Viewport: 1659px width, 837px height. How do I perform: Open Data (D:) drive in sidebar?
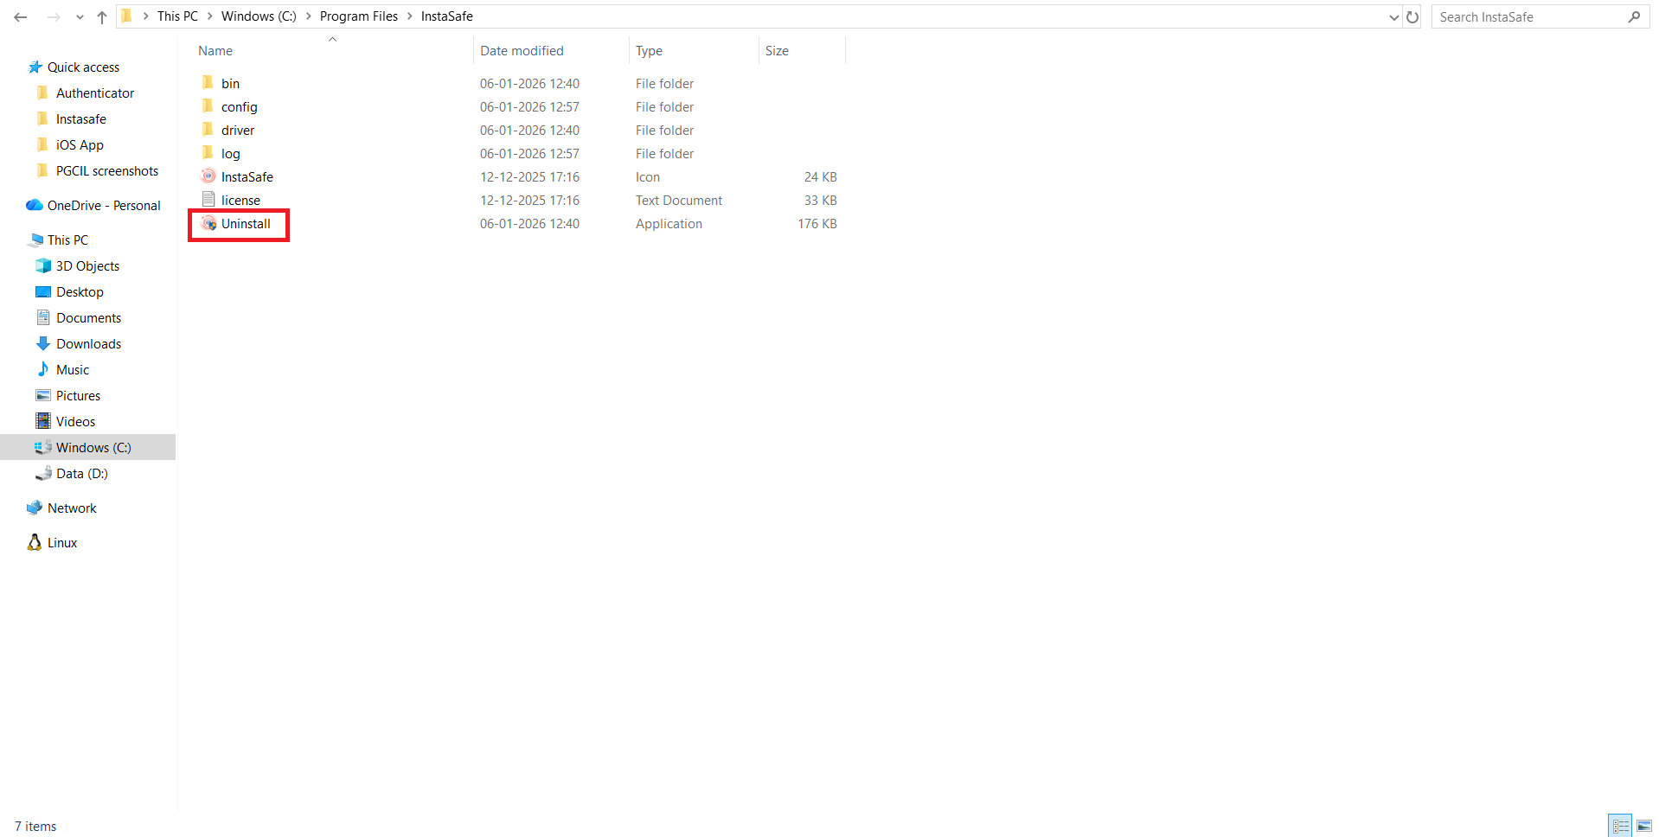(81, 474)
